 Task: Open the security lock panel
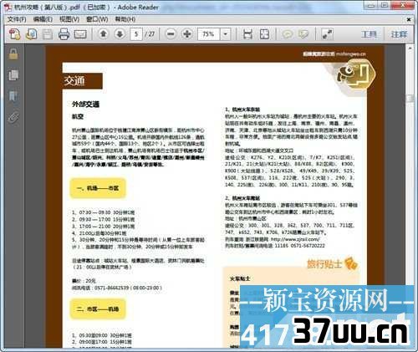coord(13,54)
